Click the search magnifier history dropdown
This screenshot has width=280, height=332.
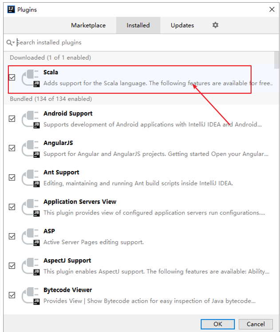click(10, 43)
